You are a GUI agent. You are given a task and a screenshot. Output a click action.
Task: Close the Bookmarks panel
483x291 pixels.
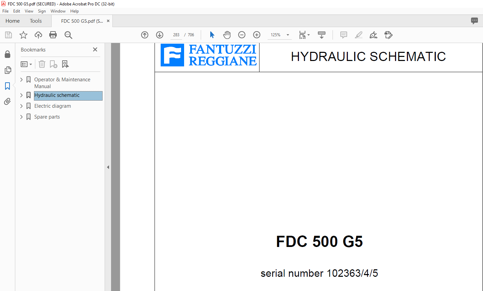coord(95,49)
